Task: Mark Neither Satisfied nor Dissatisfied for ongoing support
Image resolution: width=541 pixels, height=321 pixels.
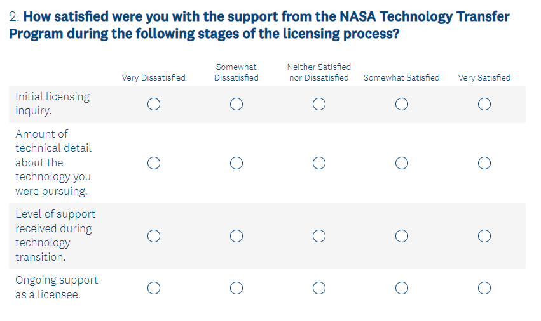Action: [x=319, y=288]
